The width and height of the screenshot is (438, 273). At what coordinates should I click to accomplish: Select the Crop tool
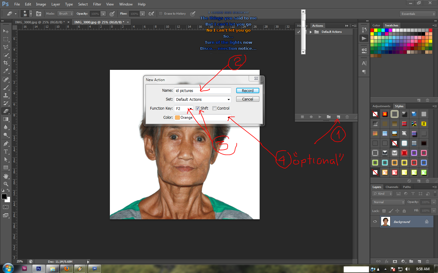[6, 63]
